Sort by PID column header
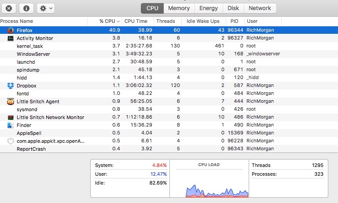Viewport: 338px width, 203px height. coord(235,21)
